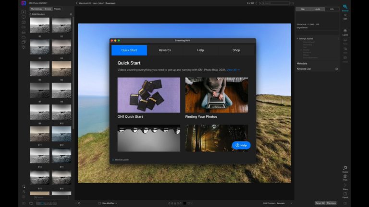Click the cloud icon in the left sidebar
The image size is (369, 207).
(x=24, y=37)
